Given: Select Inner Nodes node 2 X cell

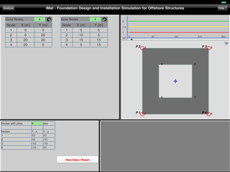Looking at the screenshot, I should pos(81,35).
